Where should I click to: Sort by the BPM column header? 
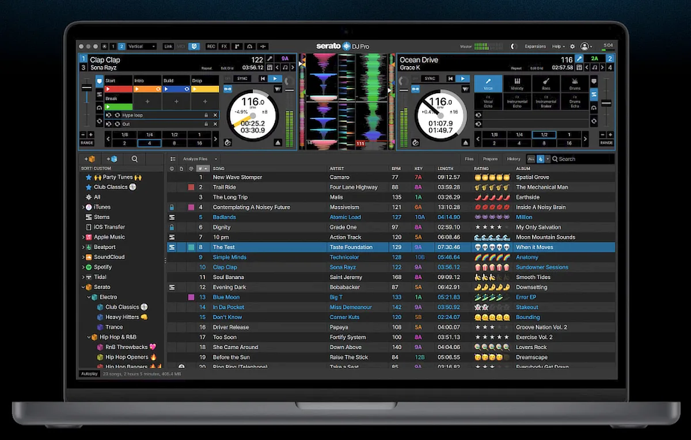click(x=396, y=169)
